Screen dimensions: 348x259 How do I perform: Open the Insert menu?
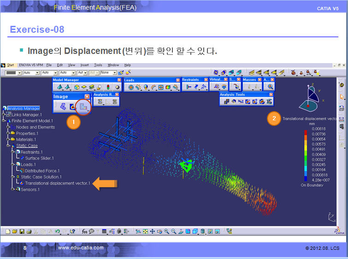85,65
